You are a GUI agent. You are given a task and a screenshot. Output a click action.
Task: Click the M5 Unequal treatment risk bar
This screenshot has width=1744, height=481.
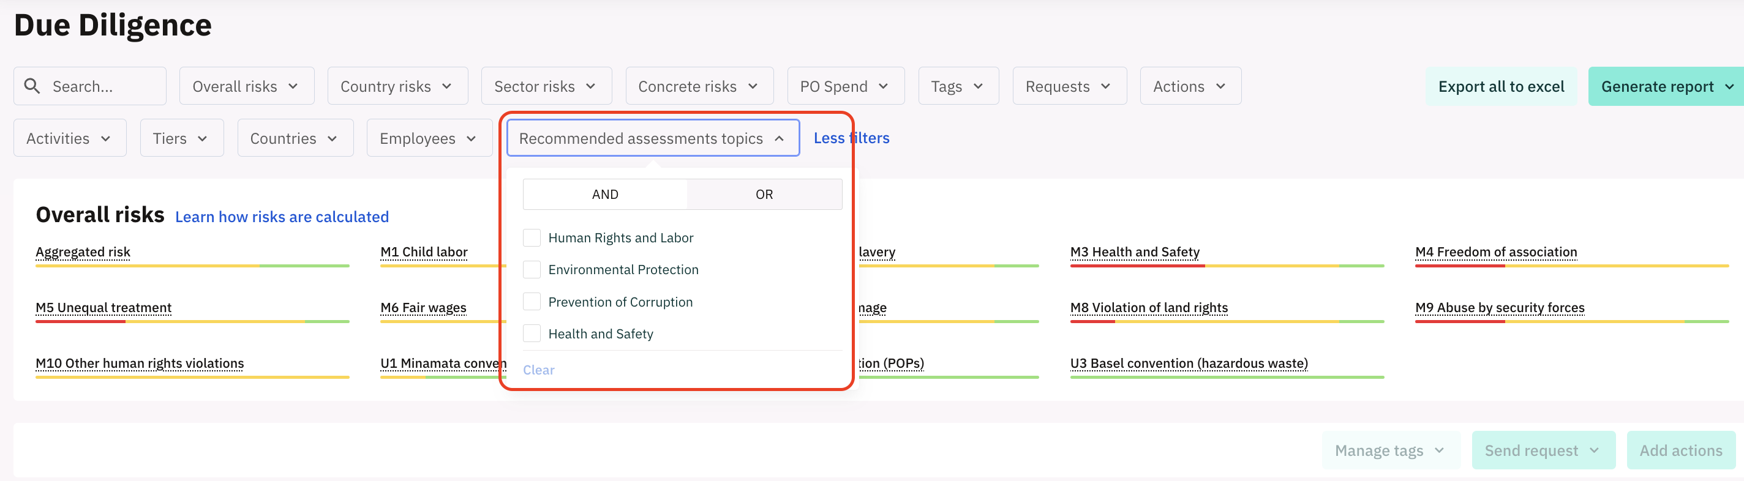pos(192,322)
